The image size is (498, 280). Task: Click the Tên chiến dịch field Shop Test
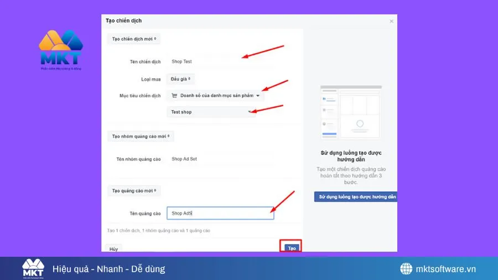[x=219, y=61]
